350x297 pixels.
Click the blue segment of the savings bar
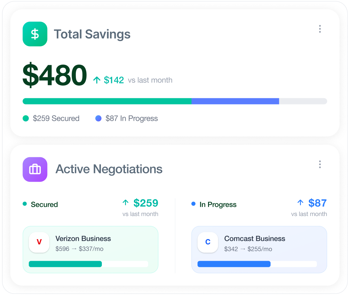coord(235,101)
